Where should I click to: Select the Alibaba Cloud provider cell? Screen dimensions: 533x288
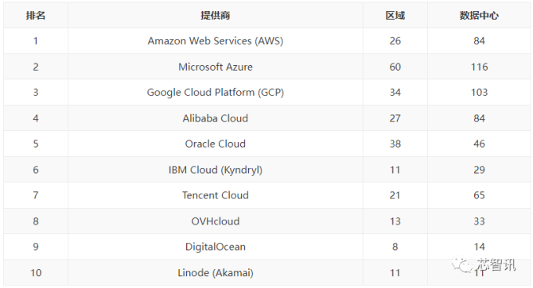tap(215, 118)
